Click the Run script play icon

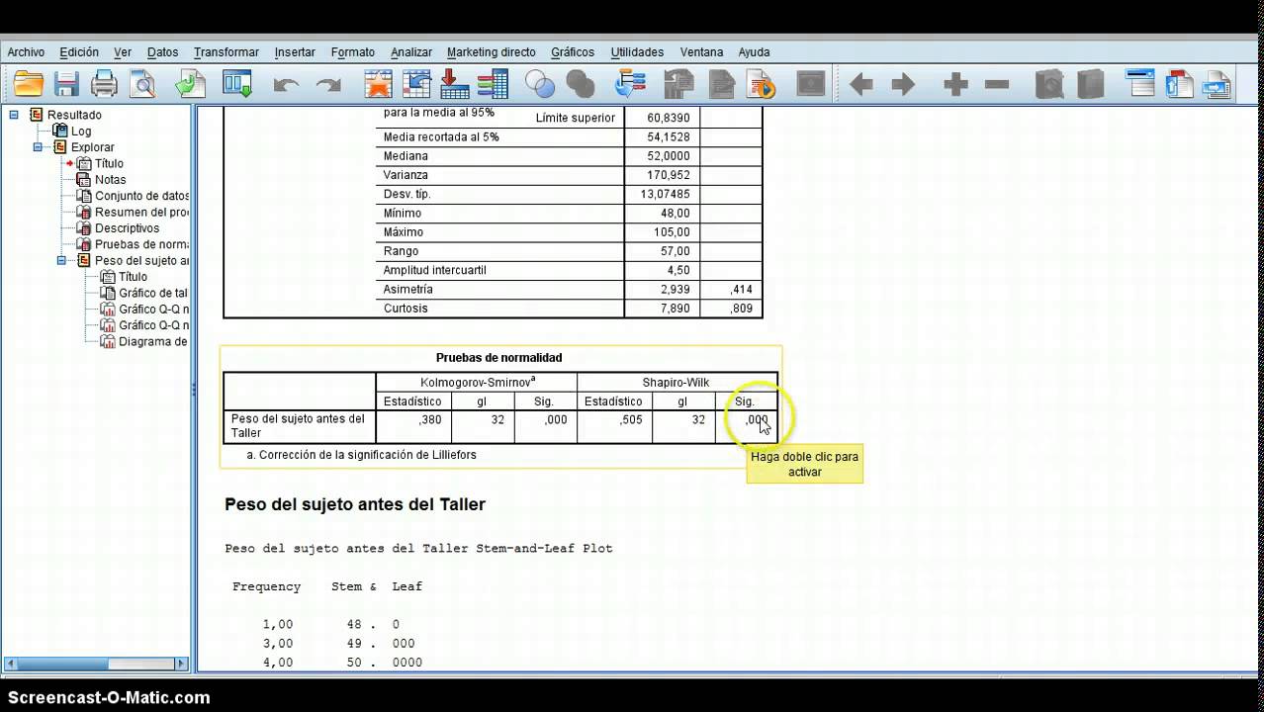[762, 84]
